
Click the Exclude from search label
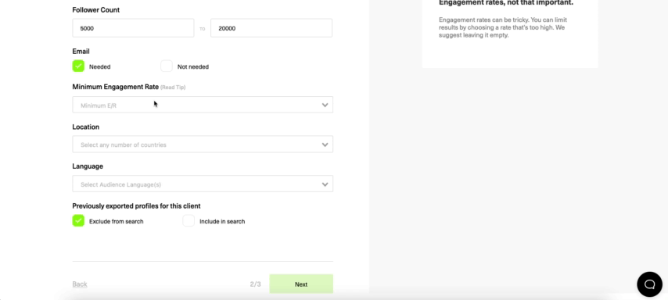116,221
